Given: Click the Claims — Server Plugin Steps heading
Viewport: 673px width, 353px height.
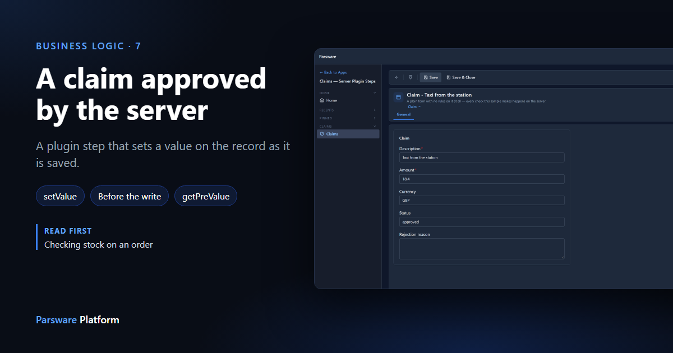Looking at the screenshot, I should 348,81.
